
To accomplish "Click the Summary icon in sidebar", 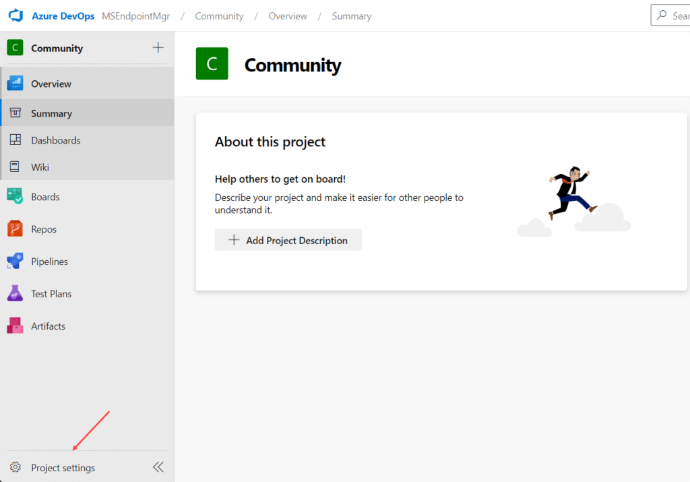I will point(15,113).
